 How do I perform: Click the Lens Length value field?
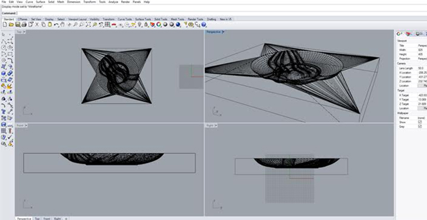tap(422, 68)
